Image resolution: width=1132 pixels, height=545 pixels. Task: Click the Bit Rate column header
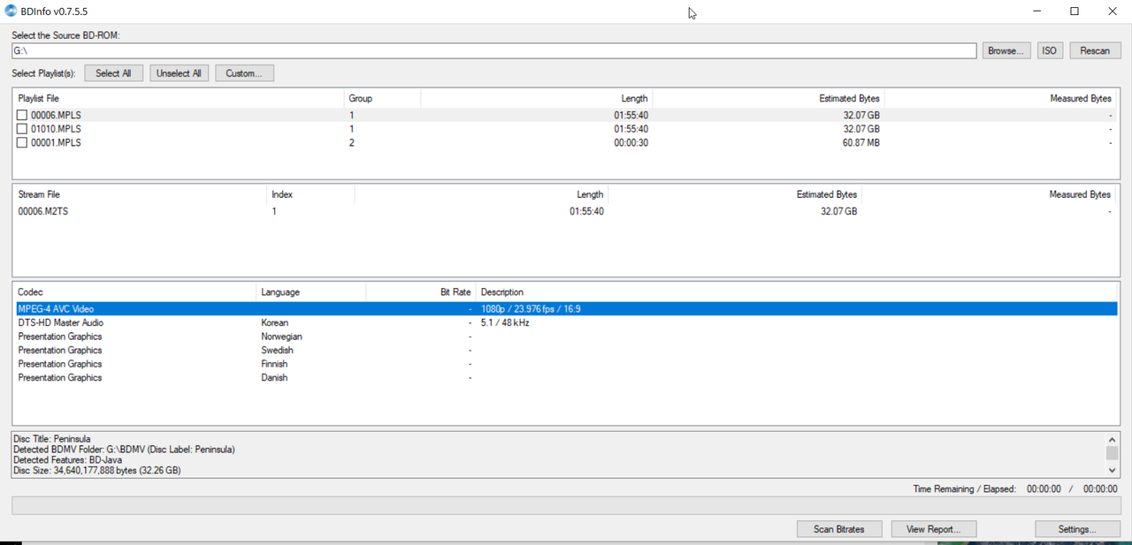(x=421, y=292)
